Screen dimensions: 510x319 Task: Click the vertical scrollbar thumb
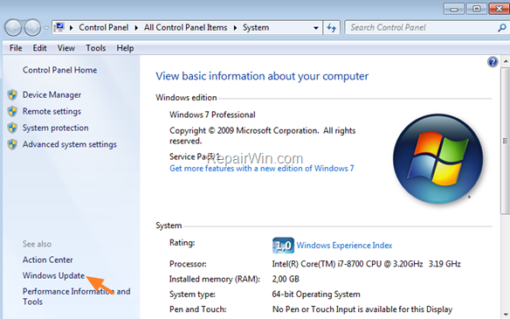point(505,141)
